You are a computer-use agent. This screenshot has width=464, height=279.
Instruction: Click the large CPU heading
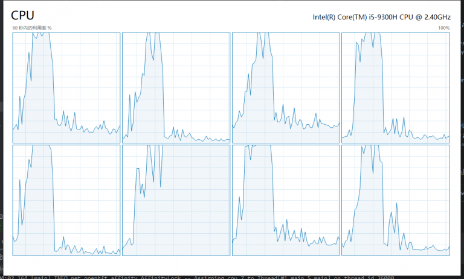(23, 15)
